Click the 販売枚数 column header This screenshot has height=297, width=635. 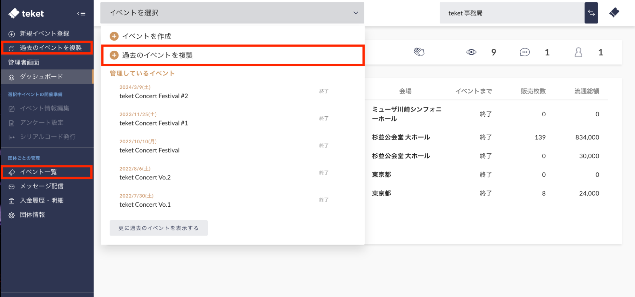point(533,91)
